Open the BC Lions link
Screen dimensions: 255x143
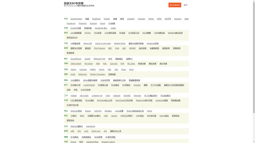click(131, 64)
